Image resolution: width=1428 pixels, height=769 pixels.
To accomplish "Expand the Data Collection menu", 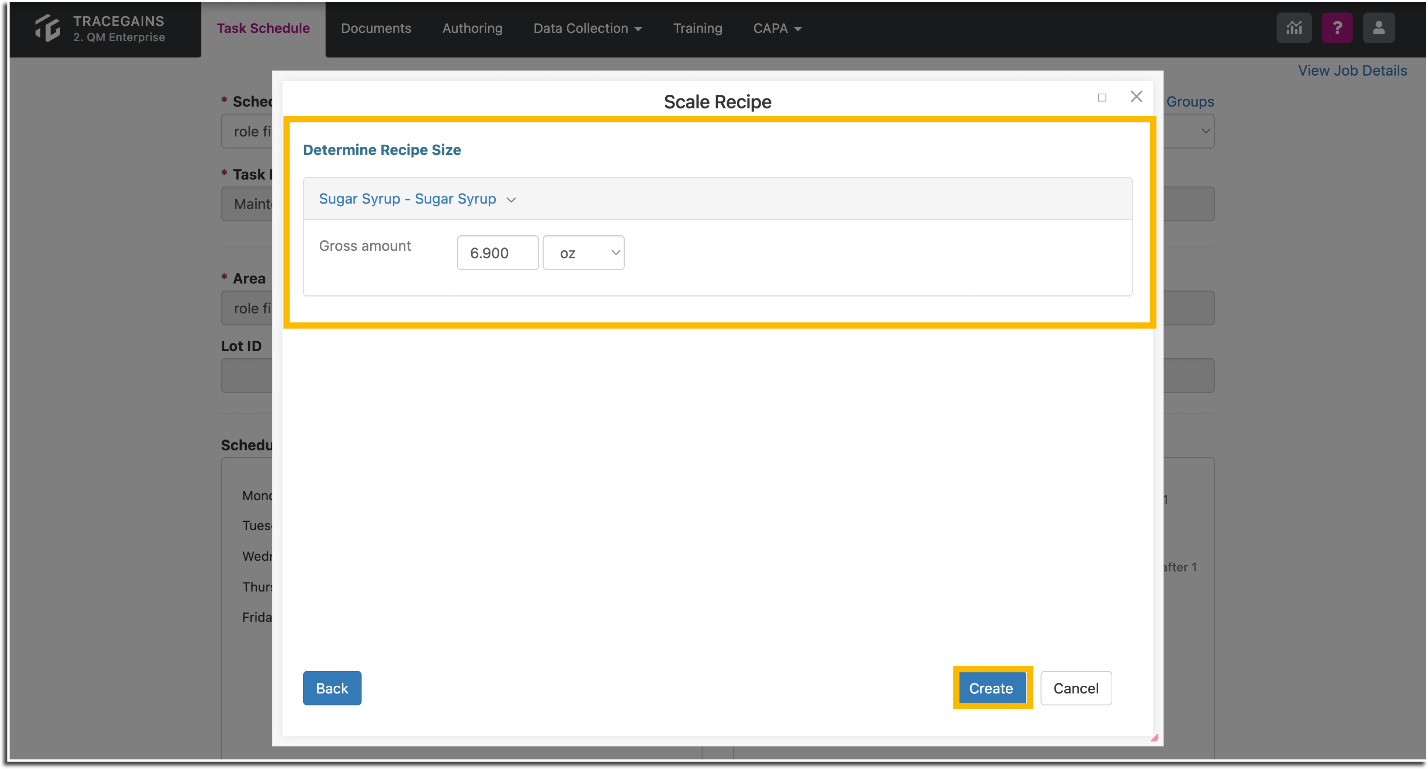I will click(588, 28).
